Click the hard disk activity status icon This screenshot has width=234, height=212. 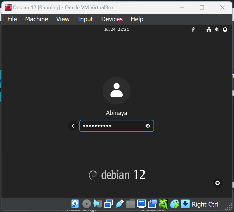pyautogui.click(x=75, y=204)
